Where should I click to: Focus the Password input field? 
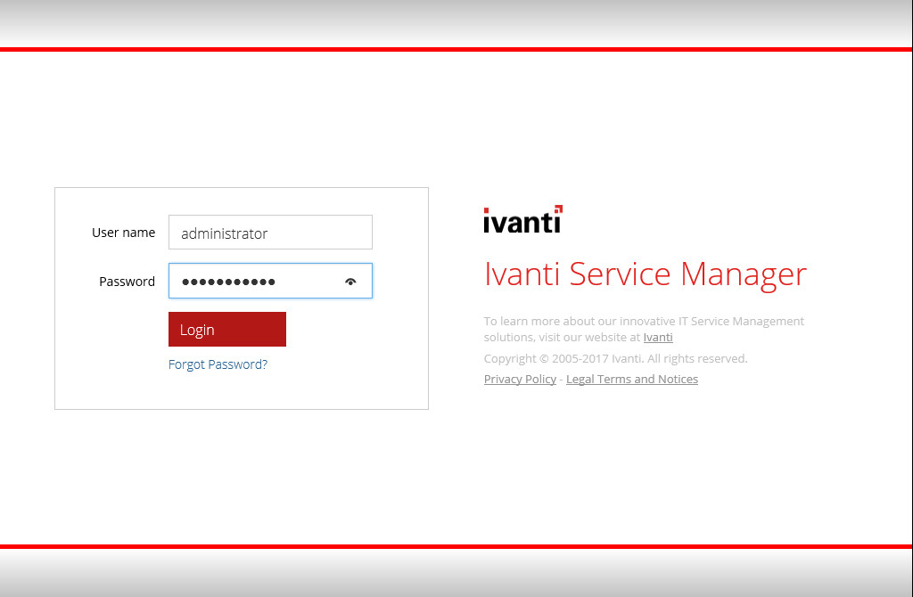(270, 281)
